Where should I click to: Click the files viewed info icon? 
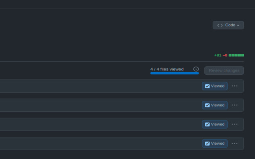(x=196, y=69)
